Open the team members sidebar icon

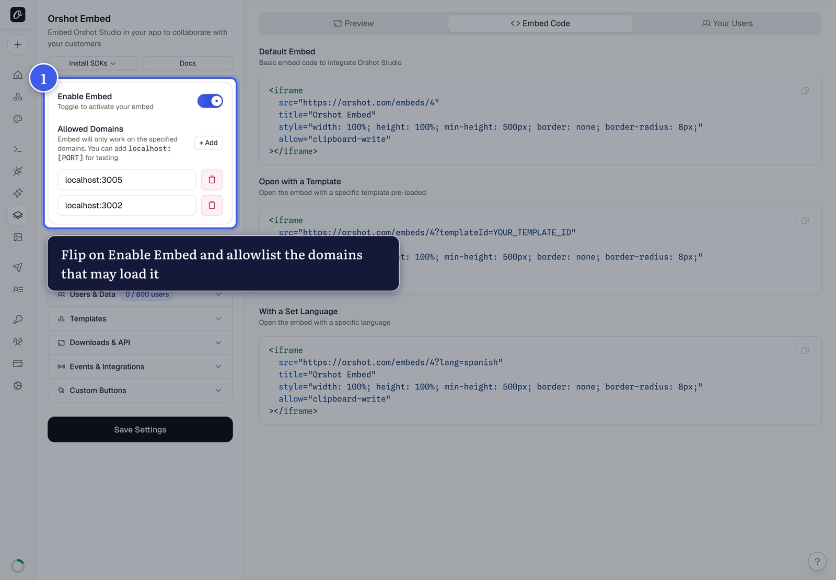(18, 342)
